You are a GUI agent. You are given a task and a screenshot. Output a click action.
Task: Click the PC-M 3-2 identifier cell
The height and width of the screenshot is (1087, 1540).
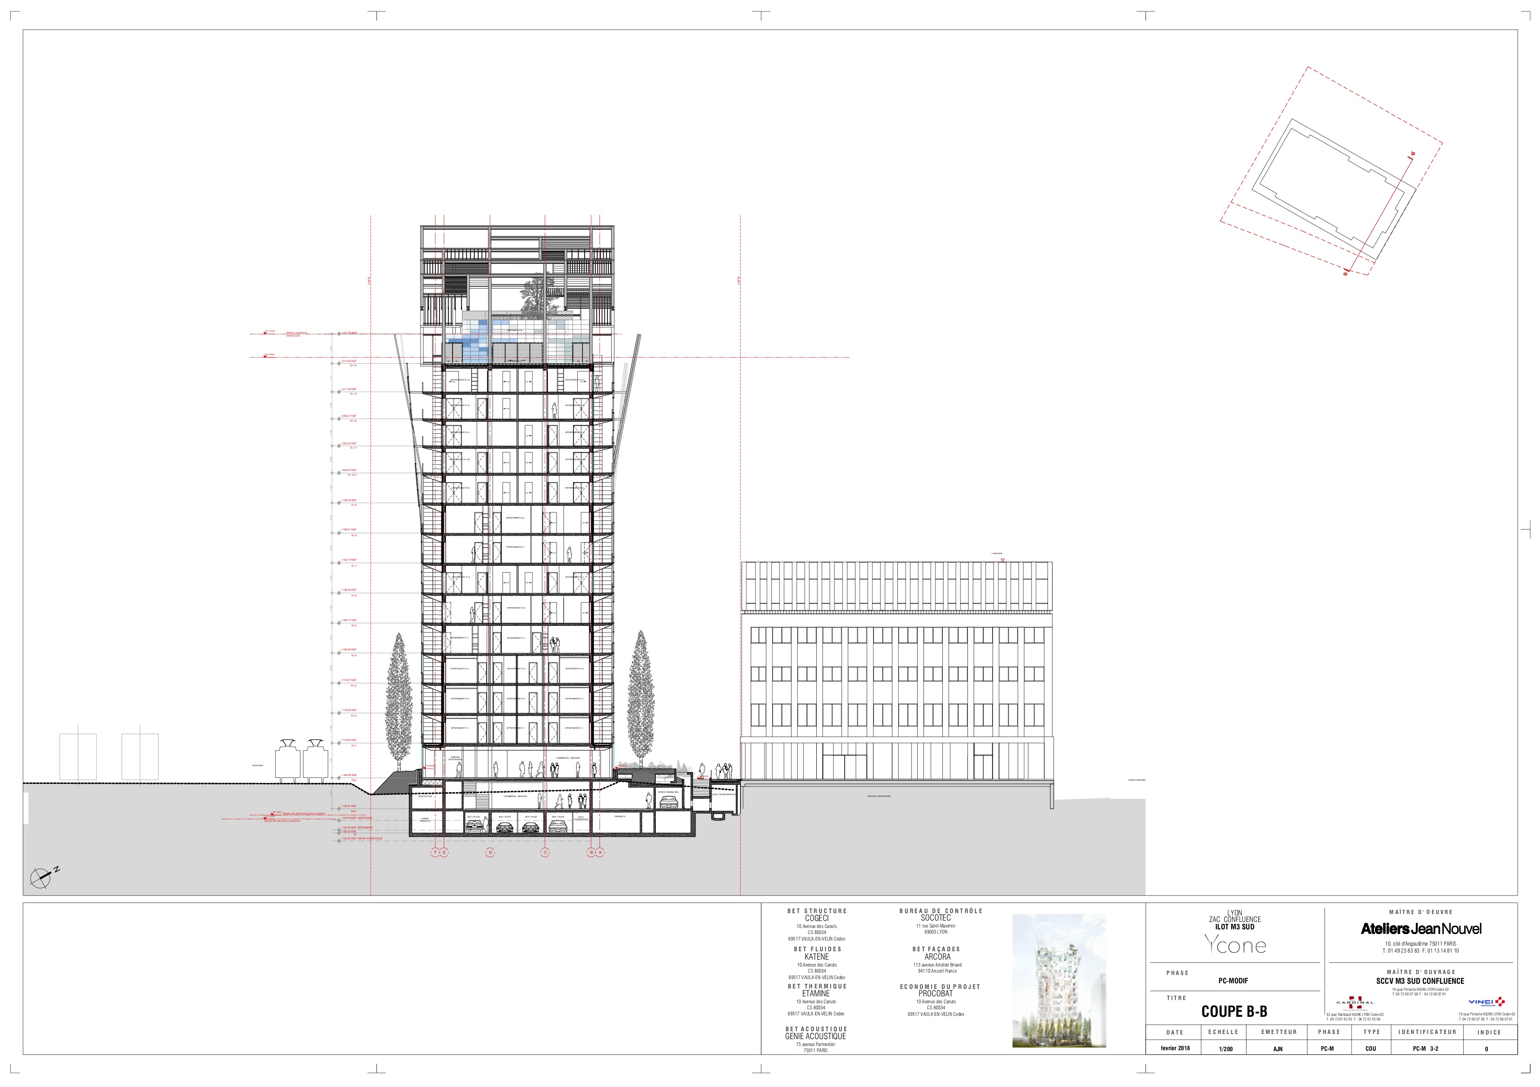(x=1425, y=1049)
